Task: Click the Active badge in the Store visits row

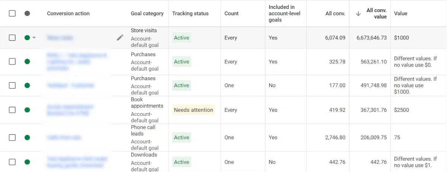Action: pyautogui.click(x=182, y=38)
